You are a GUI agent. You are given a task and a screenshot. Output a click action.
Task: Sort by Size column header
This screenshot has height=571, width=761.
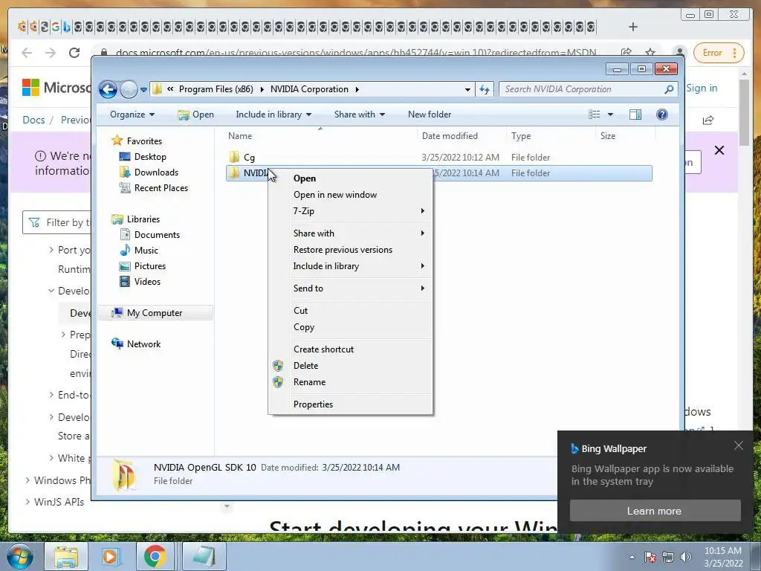click(608, 136)
